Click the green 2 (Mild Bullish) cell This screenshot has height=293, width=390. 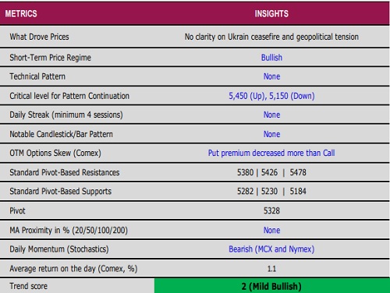(272, 286)
